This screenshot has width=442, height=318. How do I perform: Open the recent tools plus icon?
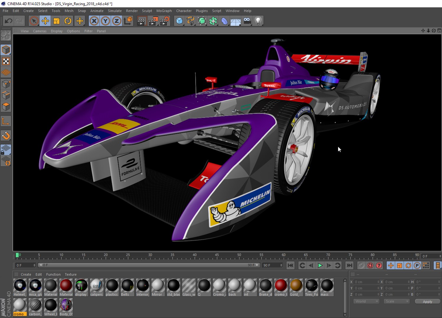[80, 21]
